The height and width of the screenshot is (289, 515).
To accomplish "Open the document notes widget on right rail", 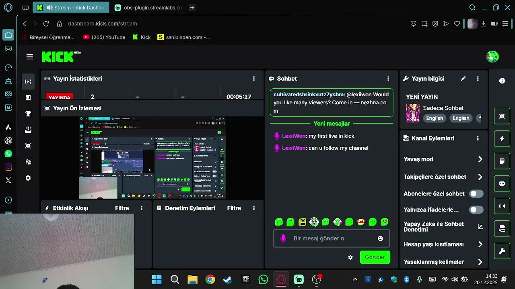I will (502, 161).
